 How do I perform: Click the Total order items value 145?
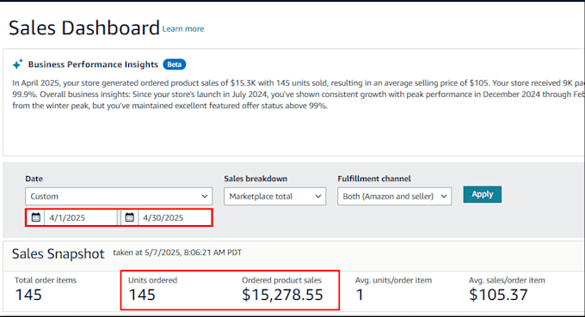[x=28, y=295]
